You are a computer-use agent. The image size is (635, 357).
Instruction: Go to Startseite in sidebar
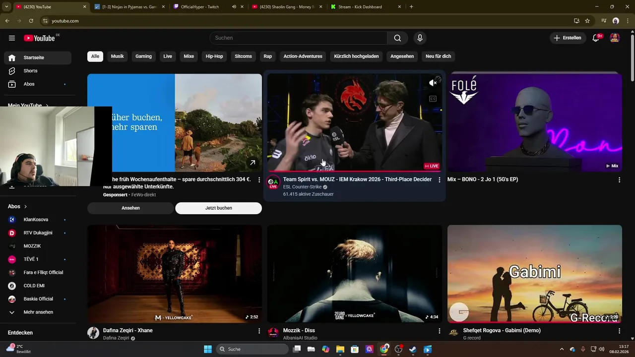pos(38,58)
